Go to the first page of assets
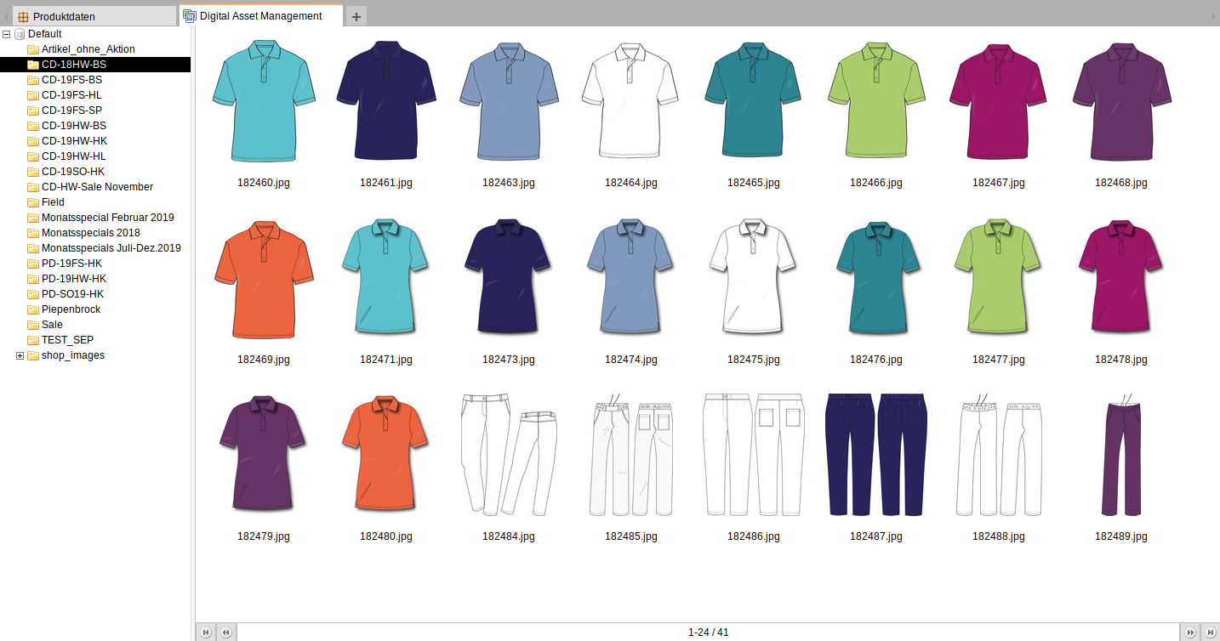 point(206,632)
